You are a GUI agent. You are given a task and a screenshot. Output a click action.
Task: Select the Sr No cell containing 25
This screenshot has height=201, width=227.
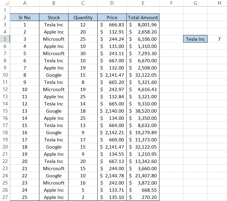[x=25, y=197]
